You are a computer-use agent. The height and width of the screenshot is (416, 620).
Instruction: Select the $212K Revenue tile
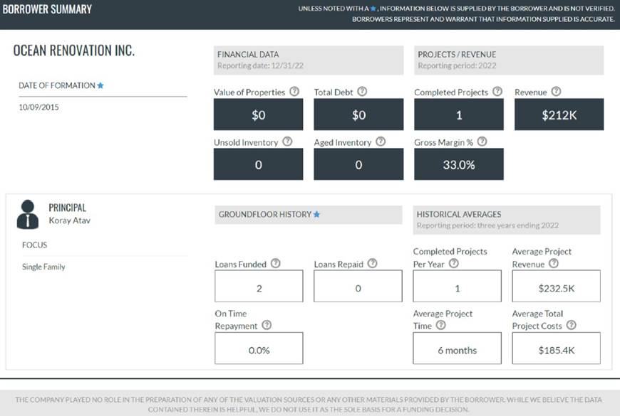(x=559, y=114)
